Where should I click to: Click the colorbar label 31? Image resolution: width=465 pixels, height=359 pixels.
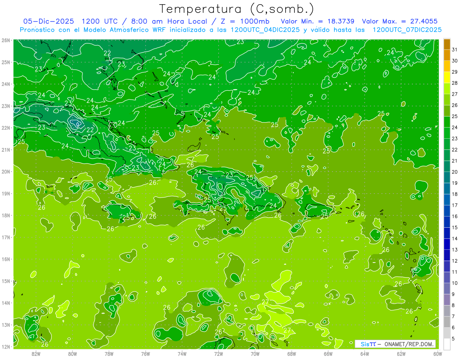pyautogui.click(x=455, y=50)
